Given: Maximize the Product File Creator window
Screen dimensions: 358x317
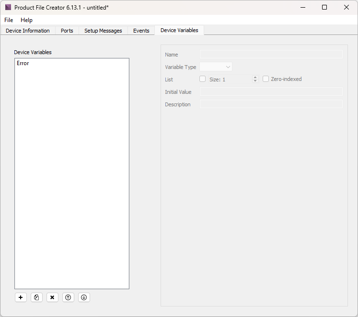Looking at the screenshot, I should coord(324,7).
